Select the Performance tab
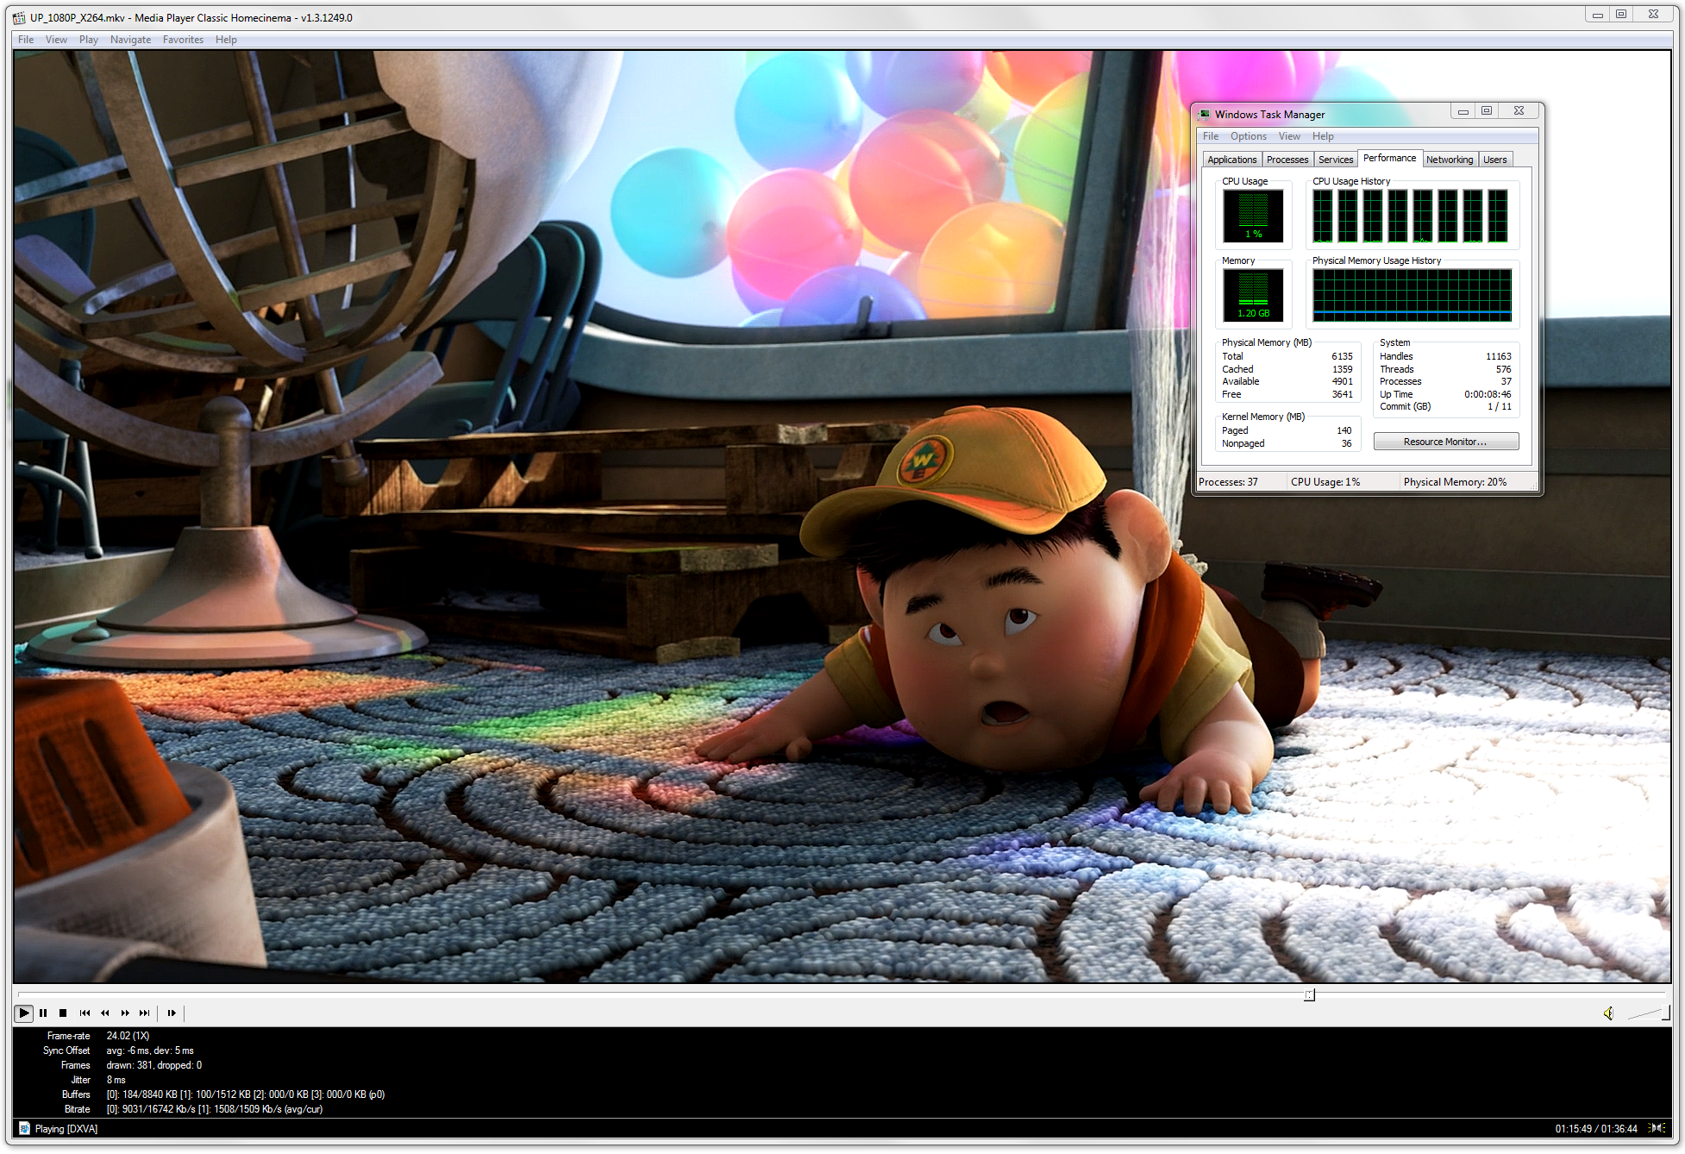The width and height of the screenshot is (1685, 1154). (x=1389, y=159)
